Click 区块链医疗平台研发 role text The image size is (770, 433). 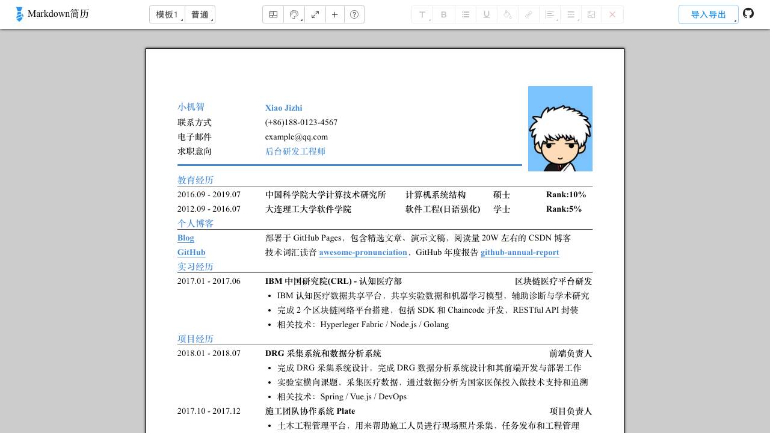553,281
